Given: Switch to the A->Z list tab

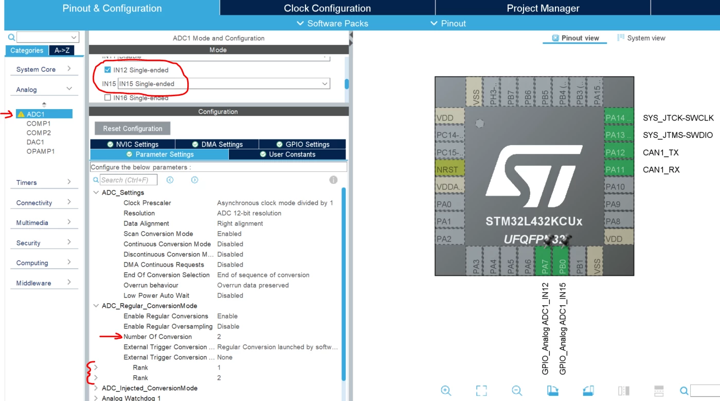Looking at the screenshot, I should pyautogui.click(x=62, y=50).
